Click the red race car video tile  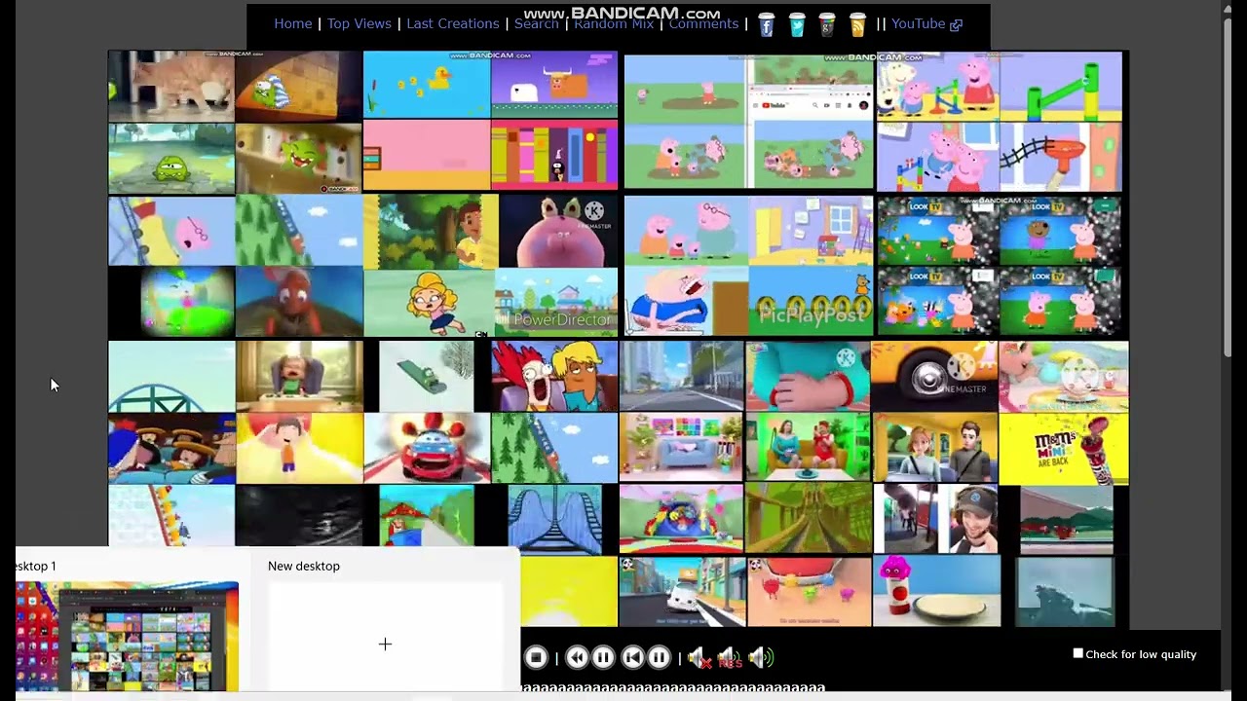pos(427,448)
